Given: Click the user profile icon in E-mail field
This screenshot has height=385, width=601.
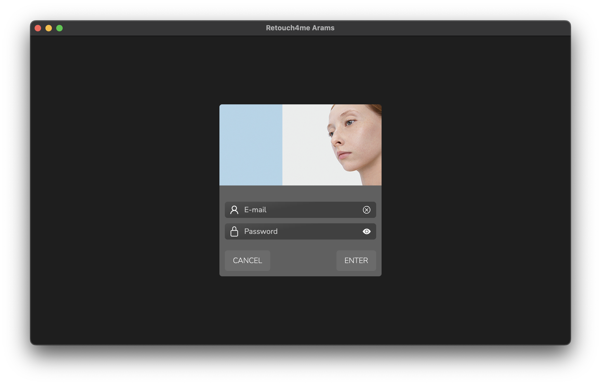Looking at the screenshot, I should [x=234, y=210].
